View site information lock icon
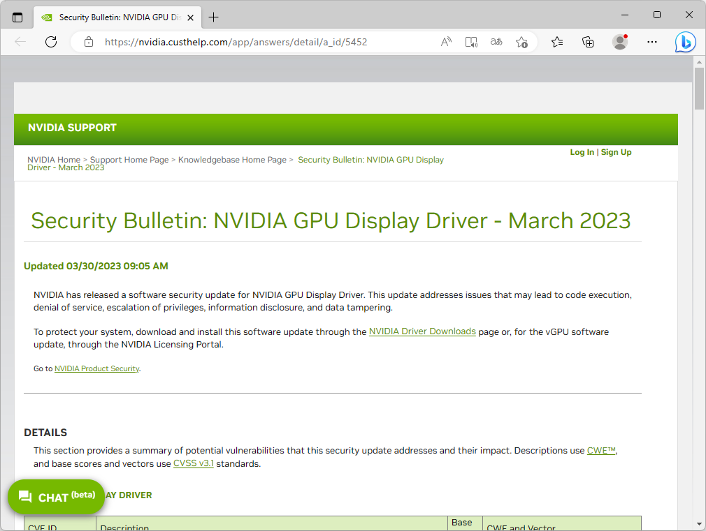 tap(89, 42)
